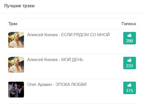Click thumbs-up icon on 233 votes button

(x=129, y=60)
